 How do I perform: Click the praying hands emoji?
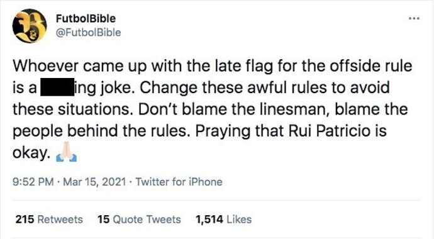(67, 152)
